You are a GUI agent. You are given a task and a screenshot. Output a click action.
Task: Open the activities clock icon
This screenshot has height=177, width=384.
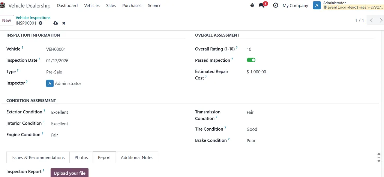pyautogui.click(x=276, y=5)
